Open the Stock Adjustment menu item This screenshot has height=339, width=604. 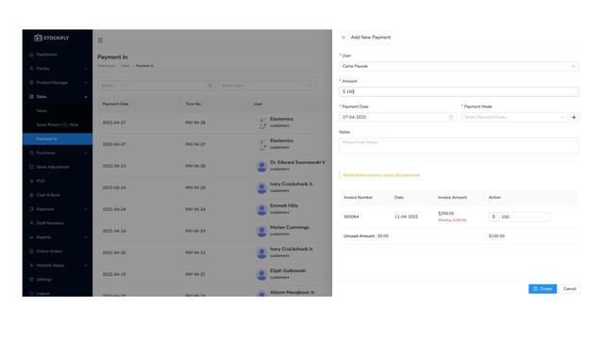click(58, 167)
